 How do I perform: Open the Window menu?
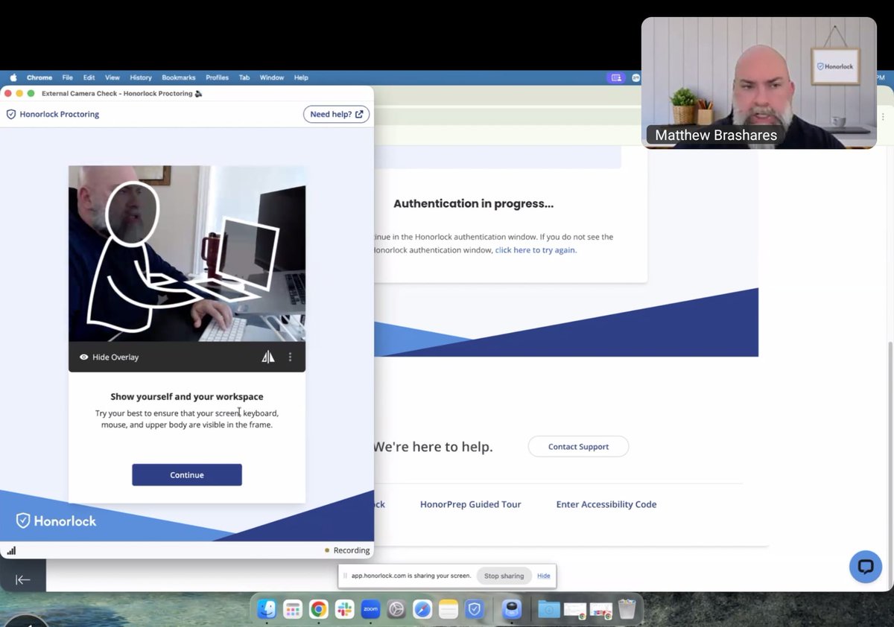[x=272, y=77]
